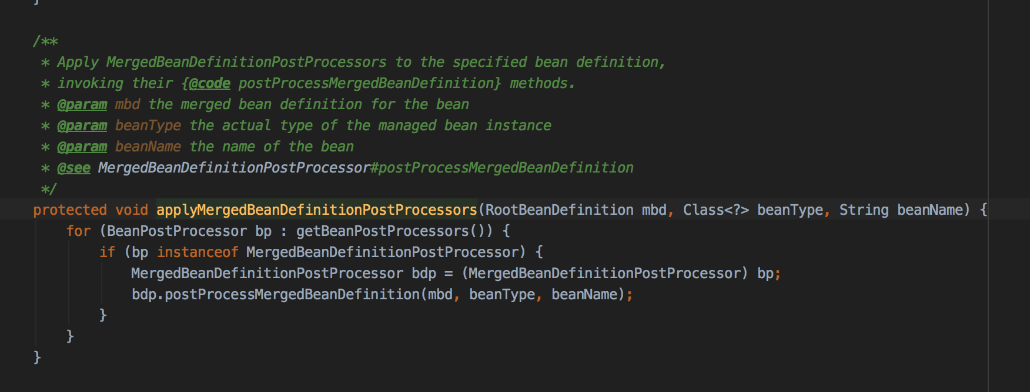Click the String type before beanName
The height and width of the screenshot is (392, 1030).
(863, 210)
